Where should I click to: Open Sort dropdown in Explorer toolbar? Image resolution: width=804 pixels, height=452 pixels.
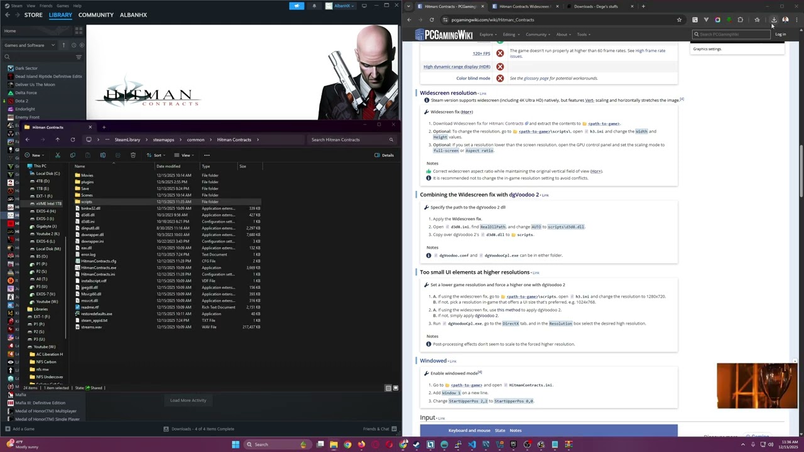(156, 155)
